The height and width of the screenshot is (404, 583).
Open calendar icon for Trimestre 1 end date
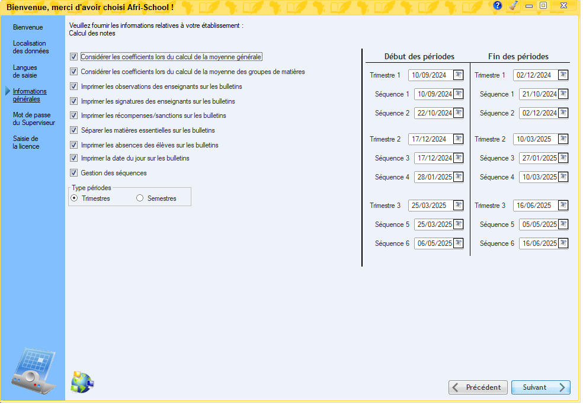tap(565, 75)
